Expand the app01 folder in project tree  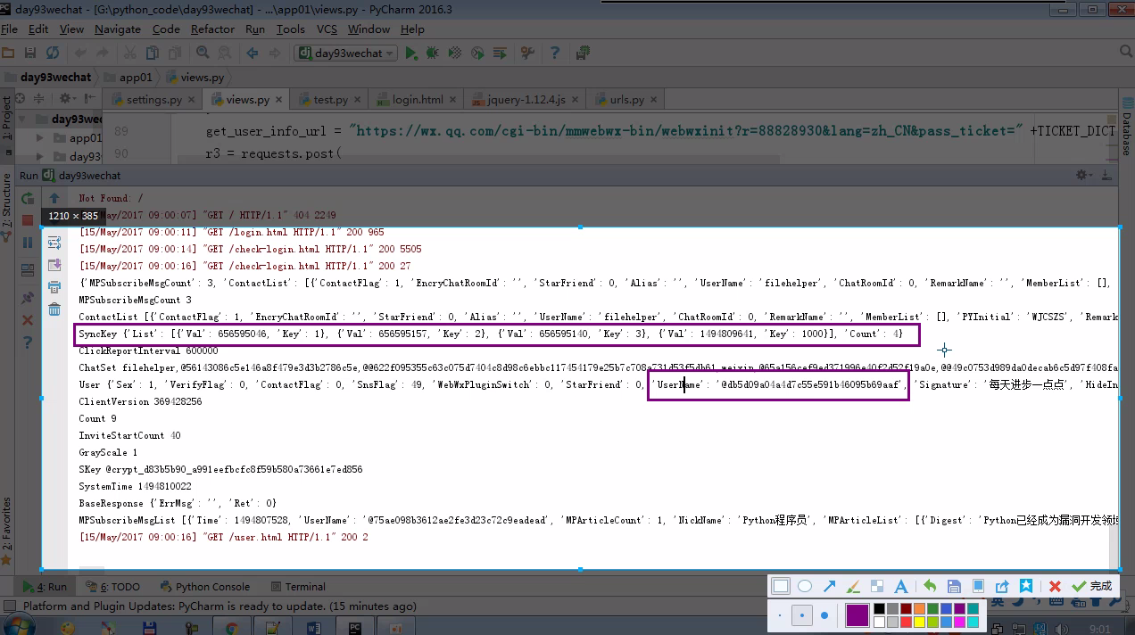39,138
